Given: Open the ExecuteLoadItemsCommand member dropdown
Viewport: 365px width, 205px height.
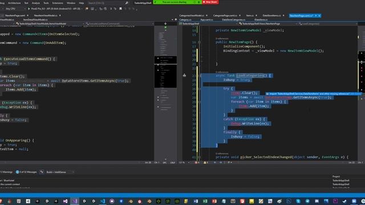Looking at the screenshot, I should coord(119,24).
